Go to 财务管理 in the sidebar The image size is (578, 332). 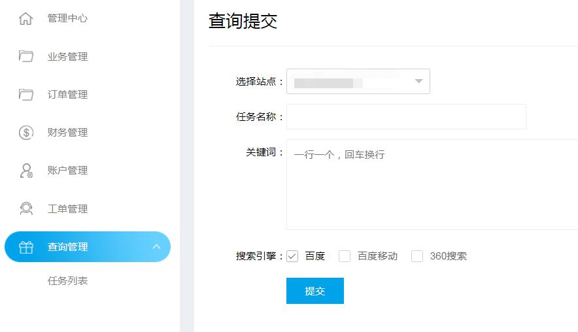[x=67, y=133]
